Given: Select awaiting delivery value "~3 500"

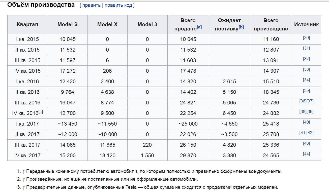Looking at the screenshot, I should click(229, 134).
